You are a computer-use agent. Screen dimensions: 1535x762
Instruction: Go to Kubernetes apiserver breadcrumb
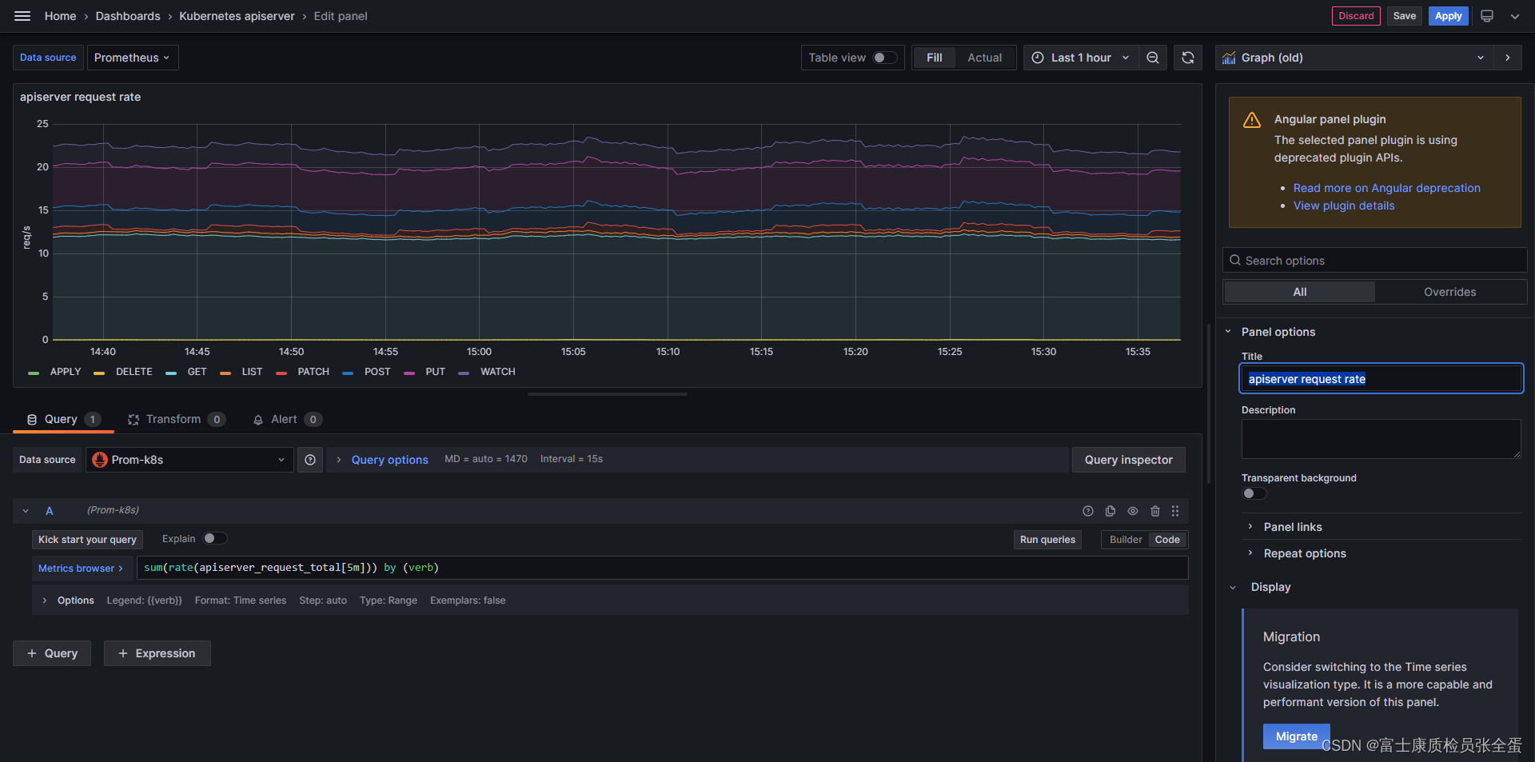click(x=237, y=16)
